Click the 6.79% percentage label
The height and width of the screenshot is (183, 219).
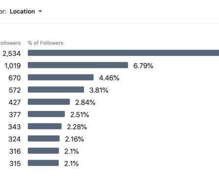tap(143, 66)
